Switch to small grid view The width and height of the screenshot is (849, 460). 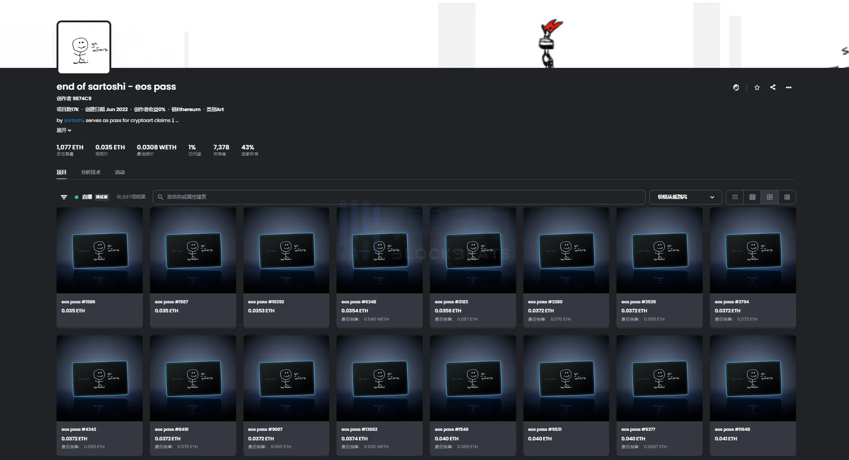tap(752, 197)
